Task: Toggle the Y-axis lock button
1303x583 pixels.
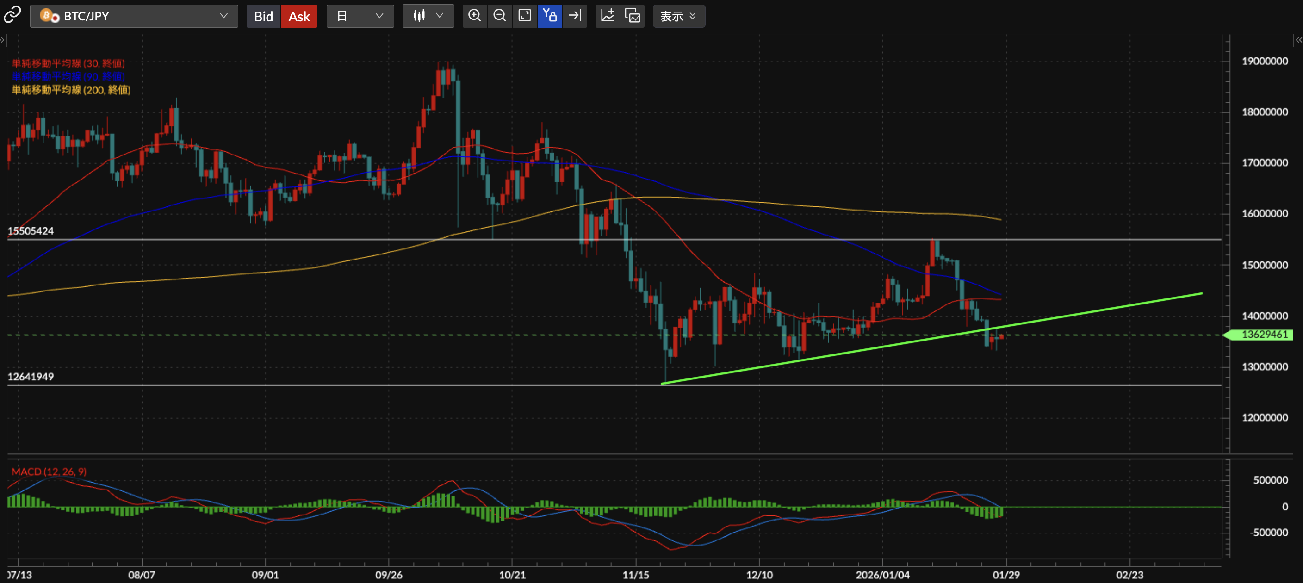Action: pyautogui.click(x=550, y=16)
